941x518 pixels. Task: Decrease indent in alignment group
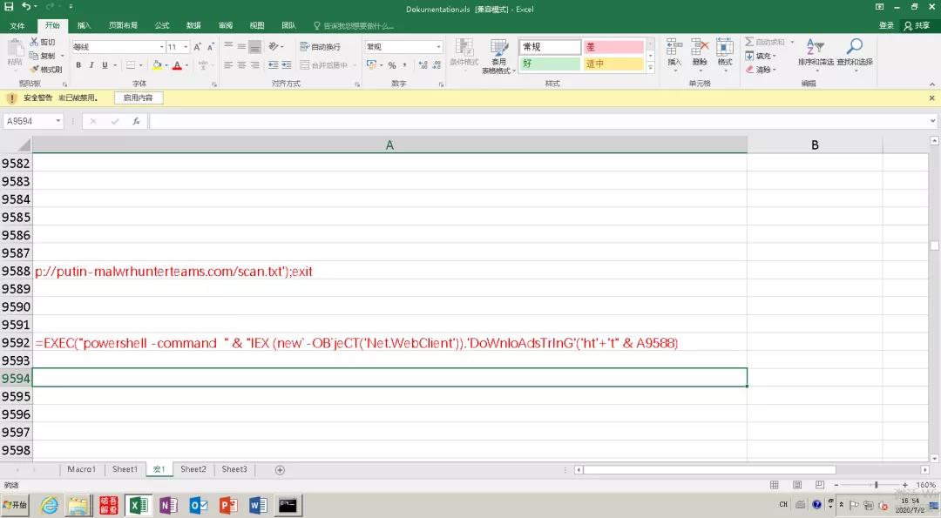click(x=273, y=64)
